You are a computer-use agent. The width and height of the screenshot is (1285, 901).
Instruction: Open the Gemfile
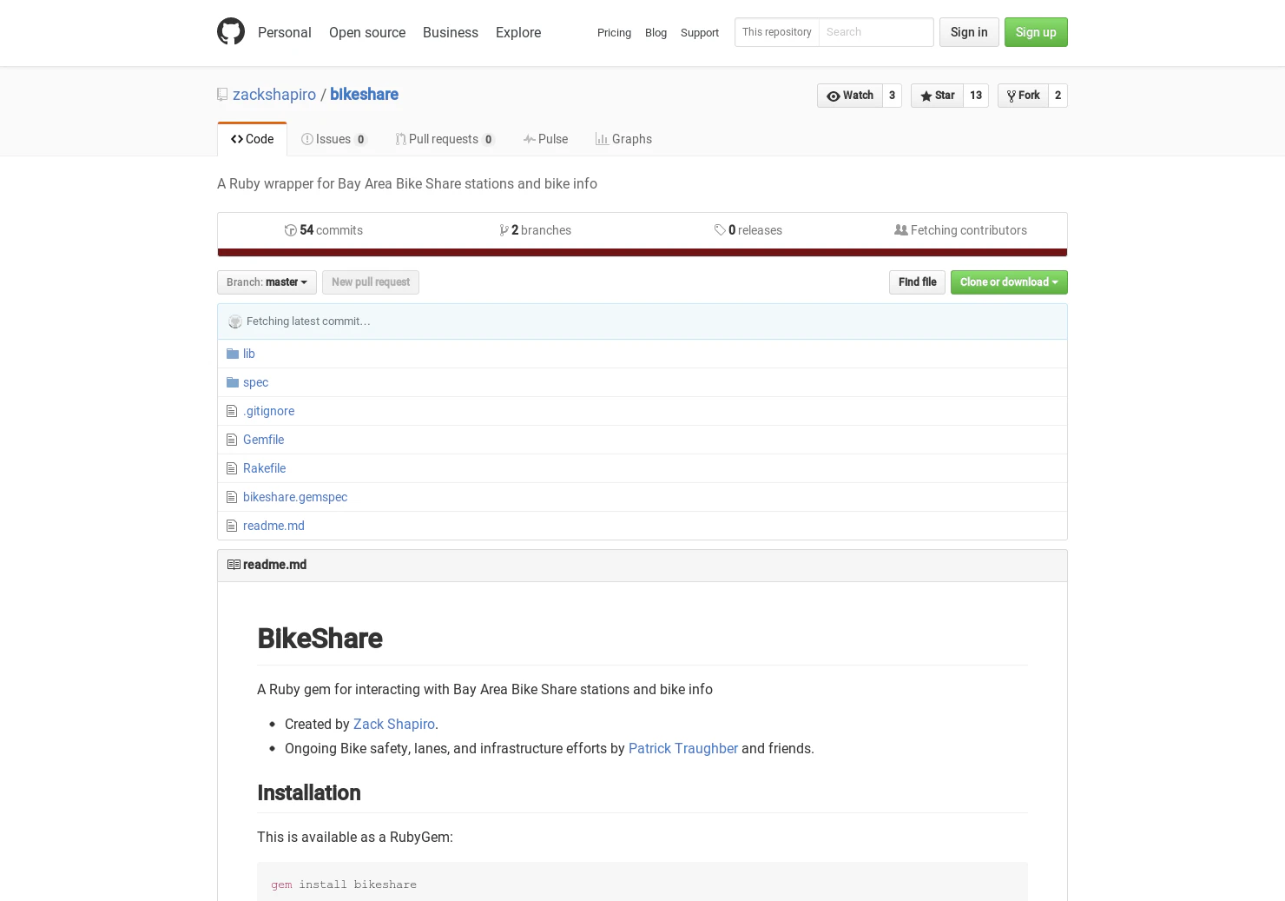263,440
